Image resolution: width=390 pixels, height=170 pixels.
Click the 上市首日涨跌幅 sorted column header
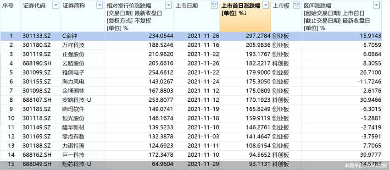(245, 16)
